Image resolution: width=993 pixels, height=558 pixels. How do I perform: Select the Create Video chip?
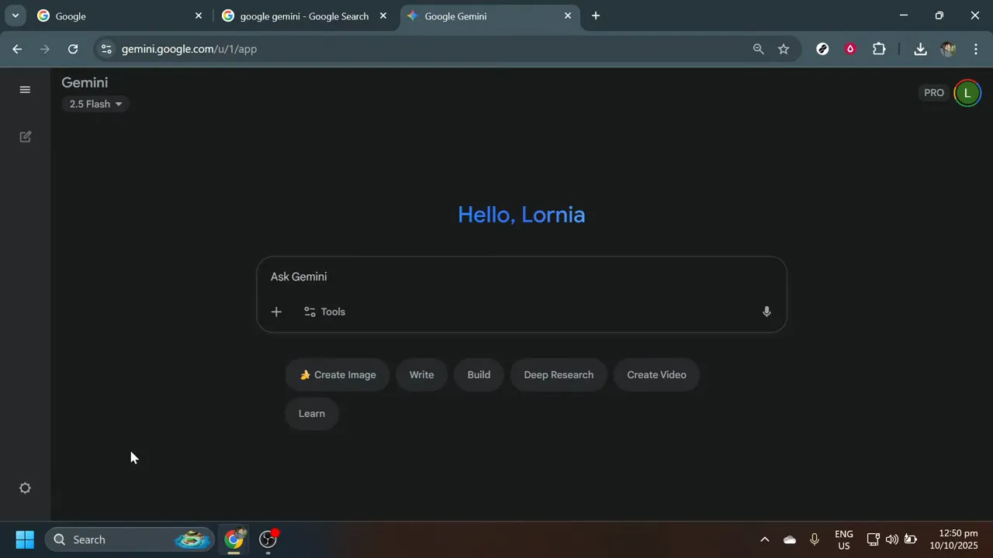[x=656, y=375]
